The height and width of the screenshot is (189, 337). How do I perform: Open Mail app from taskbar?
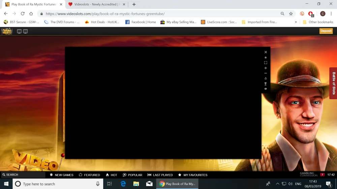point(149,184)
